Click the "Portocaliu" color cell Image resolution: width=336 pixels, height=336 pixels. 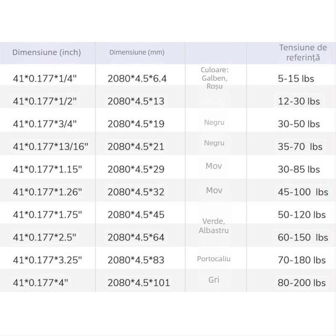(x=214, y=259)
